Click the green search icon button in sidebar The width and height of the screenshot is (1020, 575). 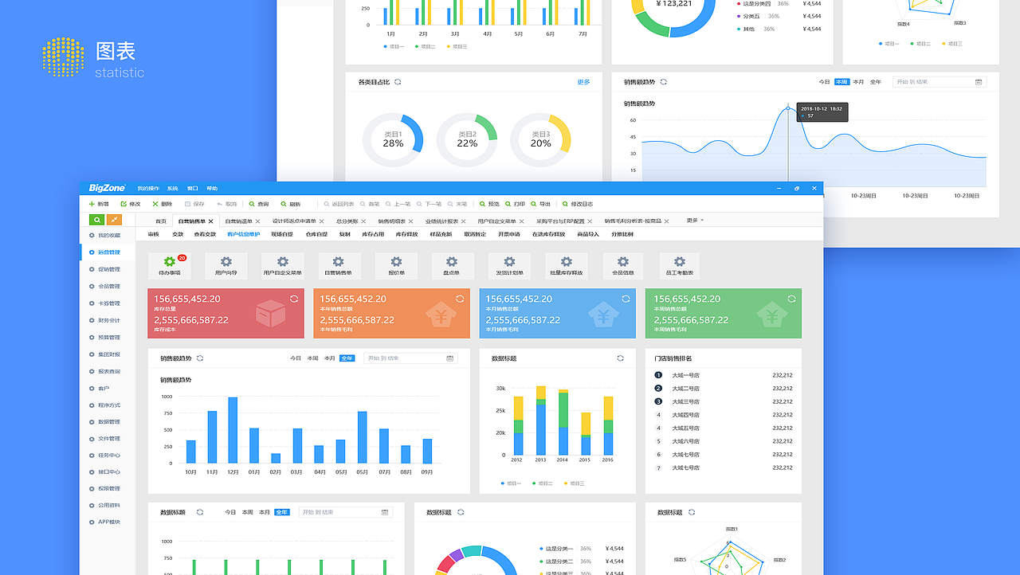click(96, 220)
